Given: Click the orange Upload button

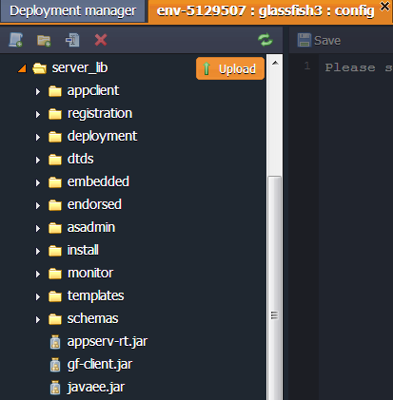Looking at the screenshot, I should (x=230, y=68).
